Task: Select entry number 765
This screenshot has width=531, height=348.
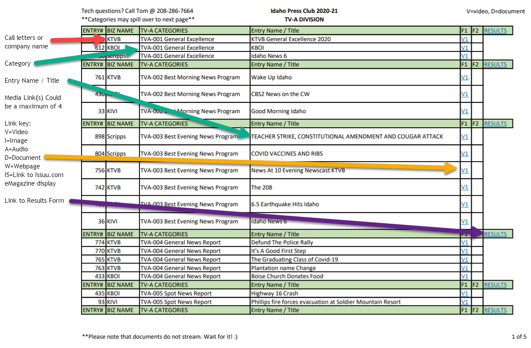Action: tap(100, 259)
